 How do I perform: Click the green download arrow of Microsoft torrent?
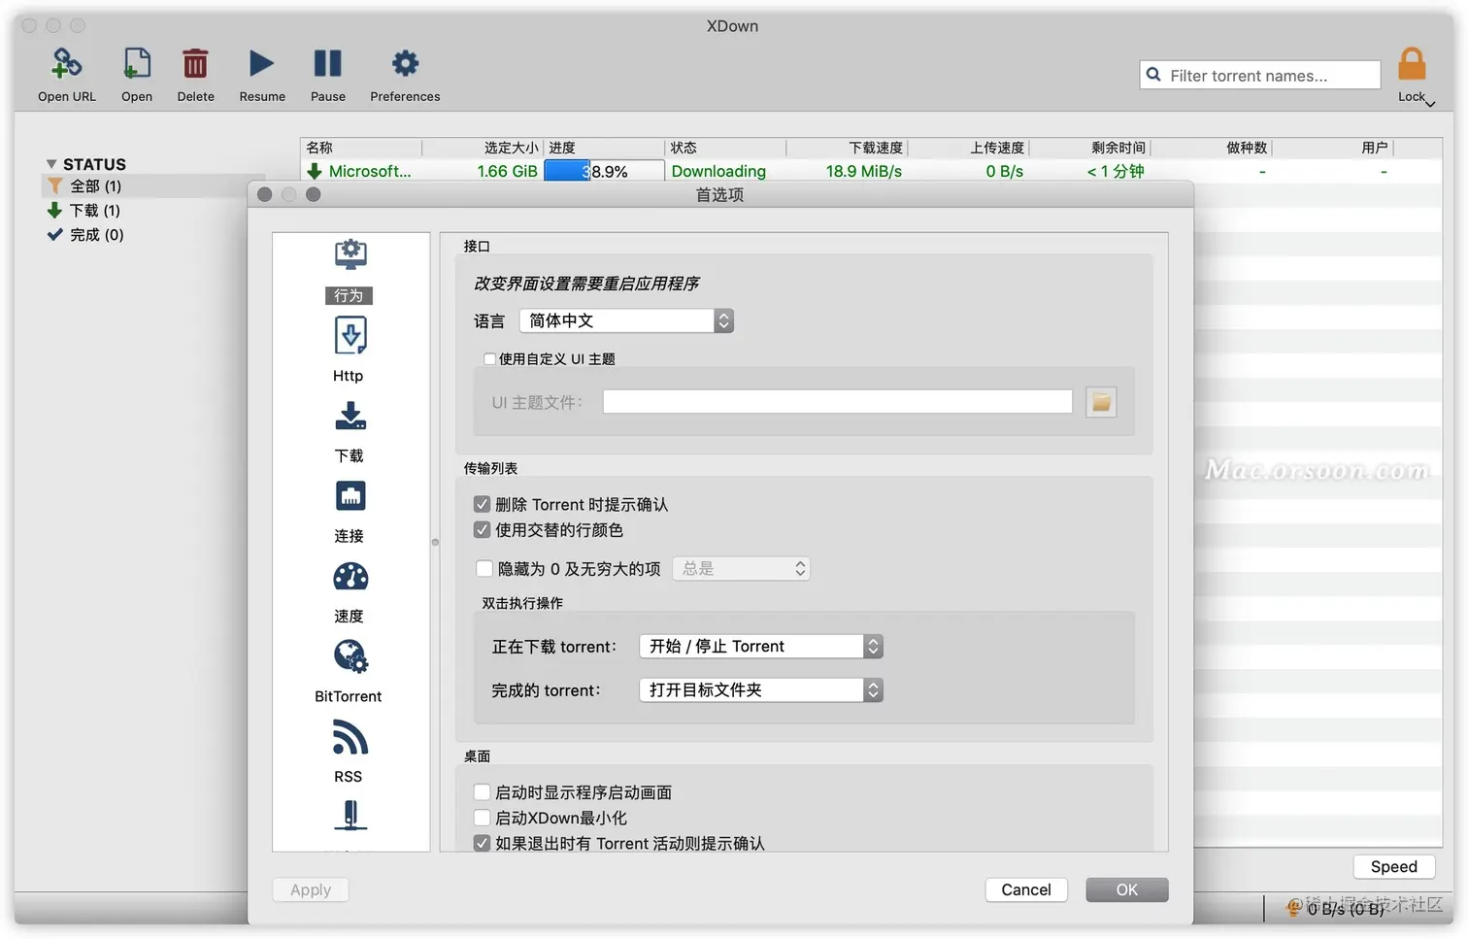[315, 171]
